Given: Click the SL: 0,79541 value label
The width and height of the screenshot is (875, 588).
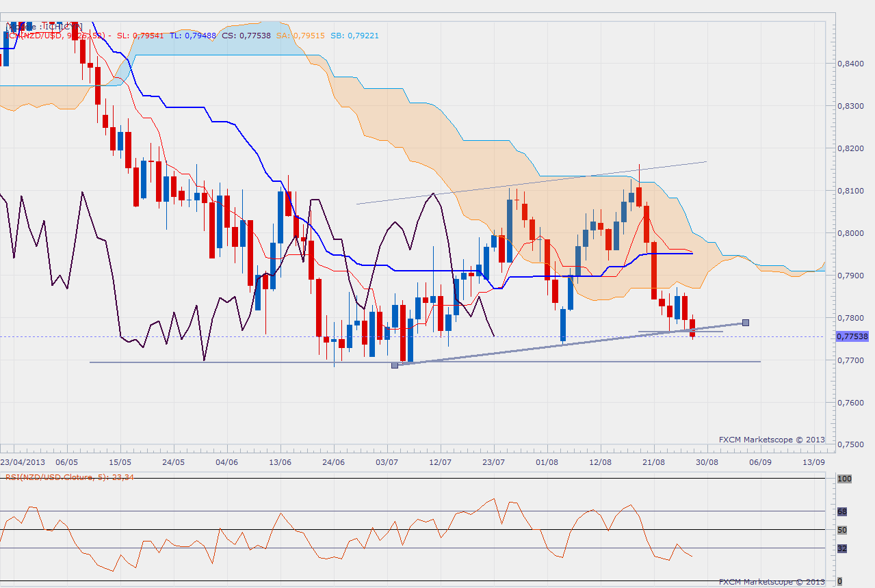Looking at the screenshot, I should coord(140,36).
